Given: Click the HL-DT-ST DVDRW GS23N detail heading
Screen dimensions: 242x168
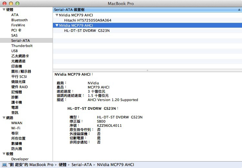Looking at the screenshot, I should click(x=93, y=108).
